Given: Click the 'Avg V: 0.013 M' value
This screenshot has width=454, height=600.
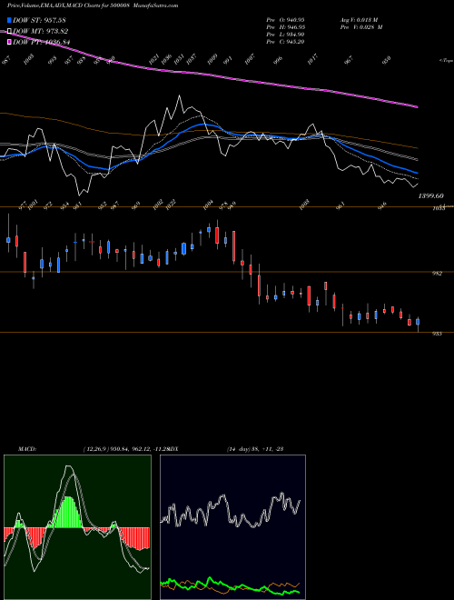Looking at the screenshot, I should coord(361,19).
